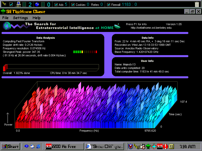Click the green dish icon in SETI@Home title bar

click(x=3, y=12)
